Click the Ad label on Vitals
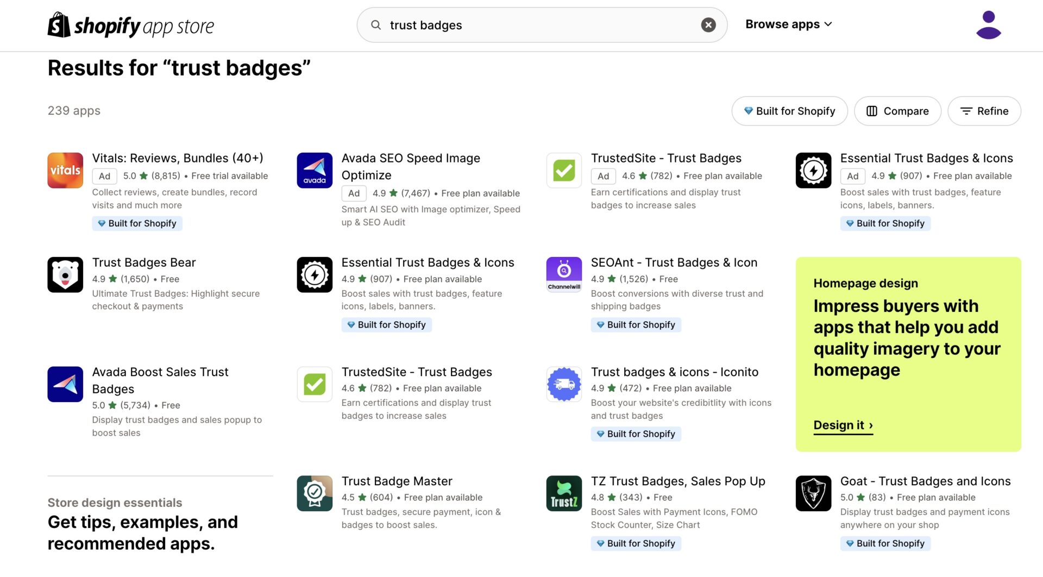This screenshot has height=577, width=1043. (104, 176)
